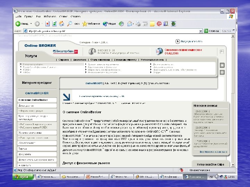Open Аналитика tab in site navigation
Viewport: 250px width, 187px height.
point(80,60)
